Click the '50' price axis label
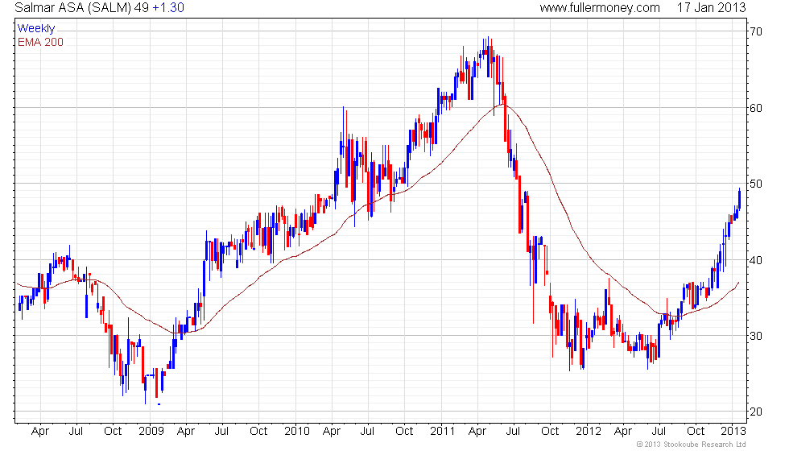 756,184
